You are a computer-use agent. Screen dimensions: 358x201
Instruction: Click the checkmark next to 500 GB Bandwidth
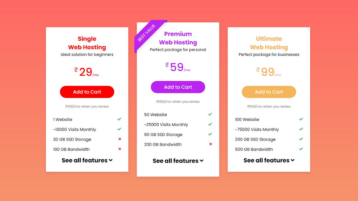pyautogui.click(x=301, y=149)
